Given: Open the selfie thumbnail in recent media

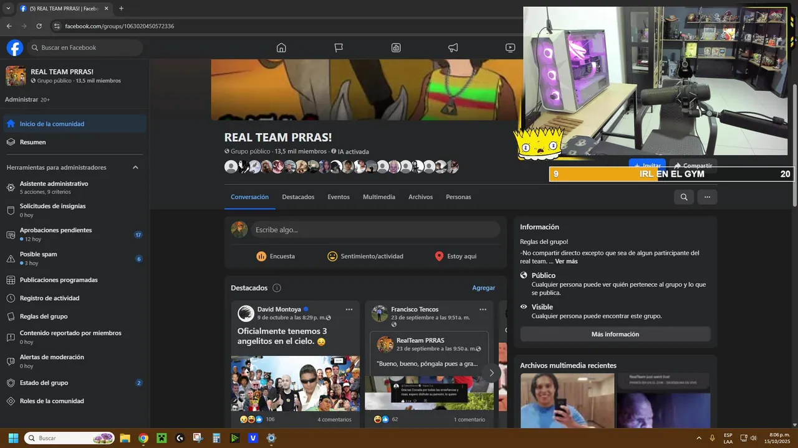Looking at the screenshot, I should [567, 400].
